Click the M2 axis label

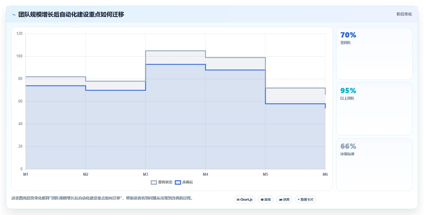coord(86,175)
